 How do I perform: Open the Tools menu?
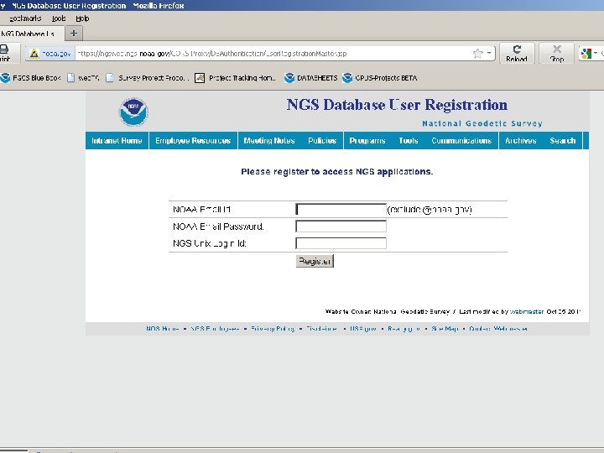(x=59, y=18)
